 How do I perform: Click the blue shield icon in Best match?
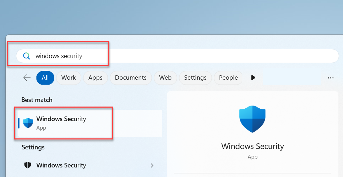click(x=28, y=123)
